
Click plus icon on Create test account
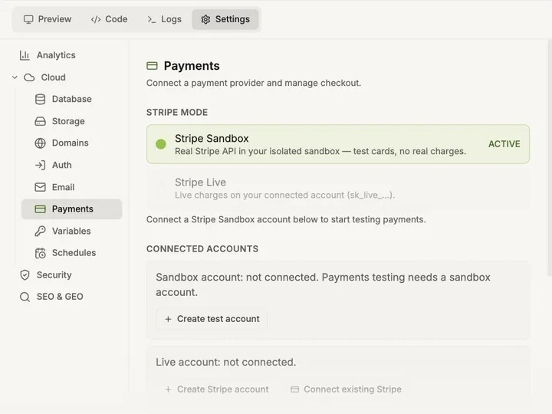[168, 319]
